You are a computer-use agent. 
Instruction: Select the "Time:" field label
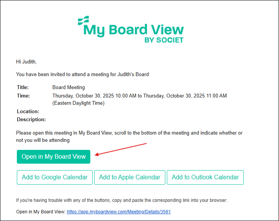(x=23, y=96)
